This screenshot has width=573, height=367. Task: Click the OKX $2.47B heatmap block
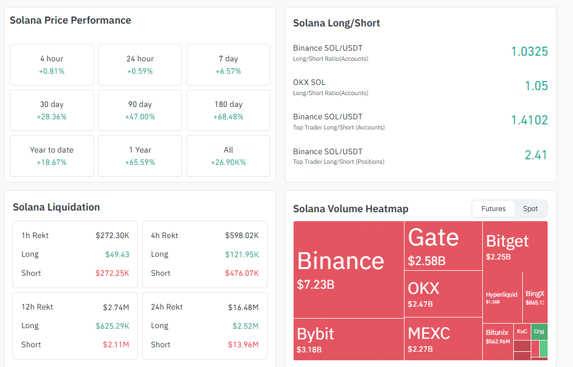click(443, 294)
